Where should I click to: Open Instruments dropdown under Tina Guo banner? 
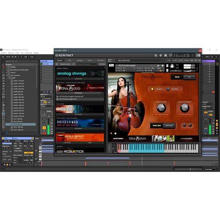coord(80,93)
